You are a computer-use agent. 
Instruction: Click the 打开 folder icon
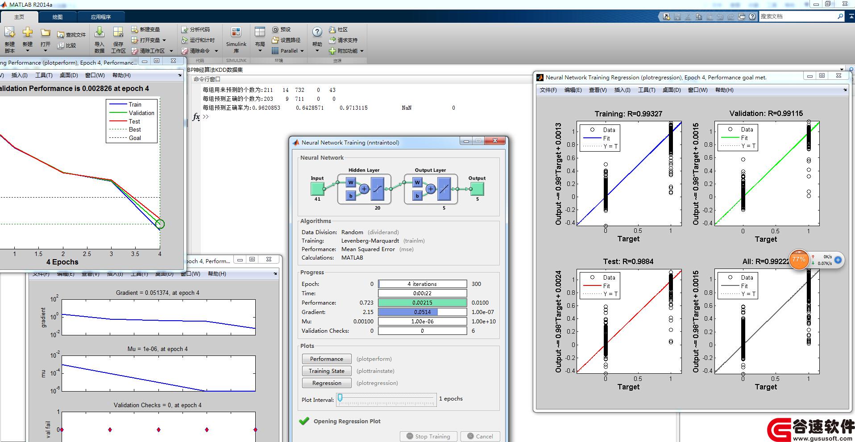coord(45,33)
